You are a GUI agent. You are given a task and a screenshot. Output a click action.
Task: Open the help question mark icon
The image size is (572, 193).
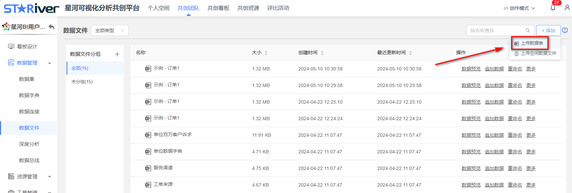click(565, 30)
